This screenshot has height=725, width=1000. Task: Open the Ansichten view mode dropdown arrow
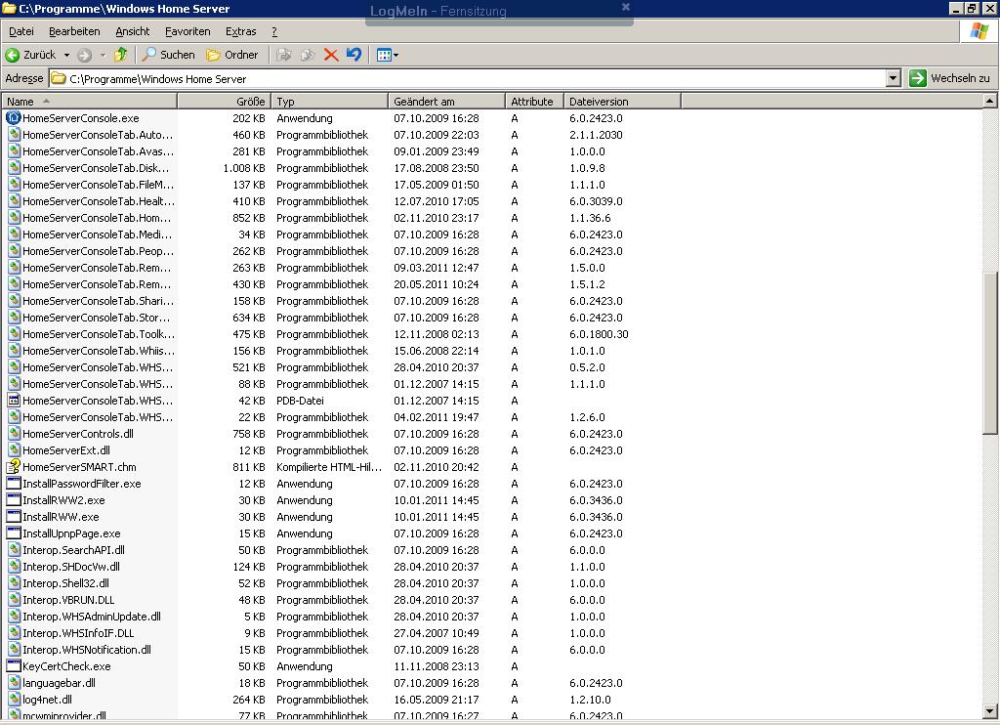(x=395, y=55)
